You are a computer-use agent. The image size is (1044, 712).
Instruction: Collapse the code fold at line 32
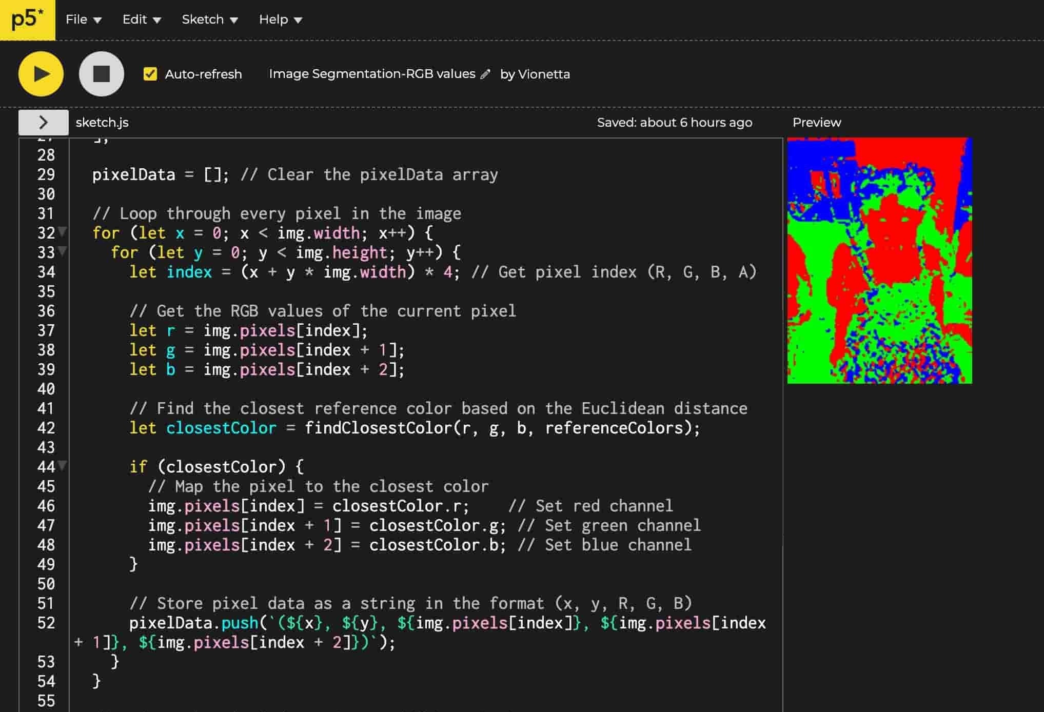pyautogui.click(x=63, y=232)
